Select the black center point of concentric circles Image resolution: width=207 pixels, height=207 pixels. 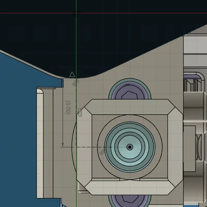[130, 147]
